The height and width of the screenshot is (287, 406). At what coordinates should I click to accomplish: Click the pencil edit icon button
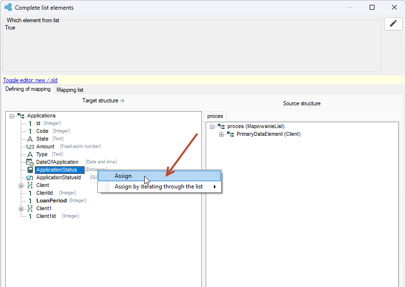tap(393, 24)
